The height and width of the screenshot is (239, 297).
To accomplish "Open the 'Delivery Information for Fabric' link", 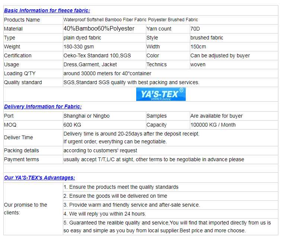I will (43, 106).
